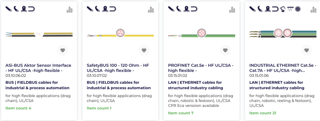320x121 pixels.
Task: Click the compare bars icon on ASi-BUS card
Action: pos(69,10)
